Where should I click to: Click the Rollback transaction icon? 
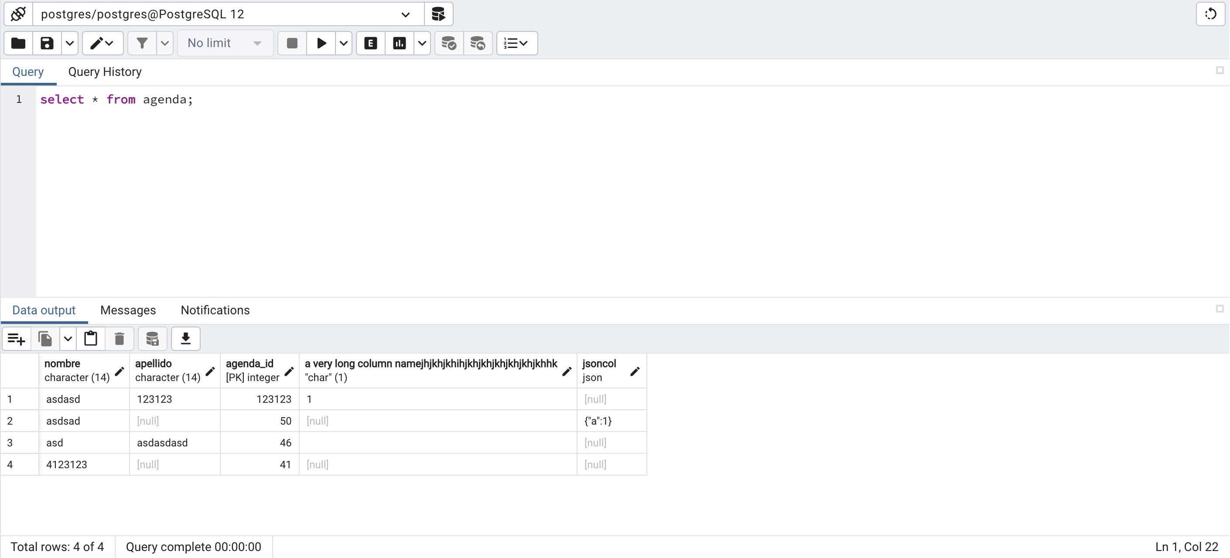[x=478, y=44]
